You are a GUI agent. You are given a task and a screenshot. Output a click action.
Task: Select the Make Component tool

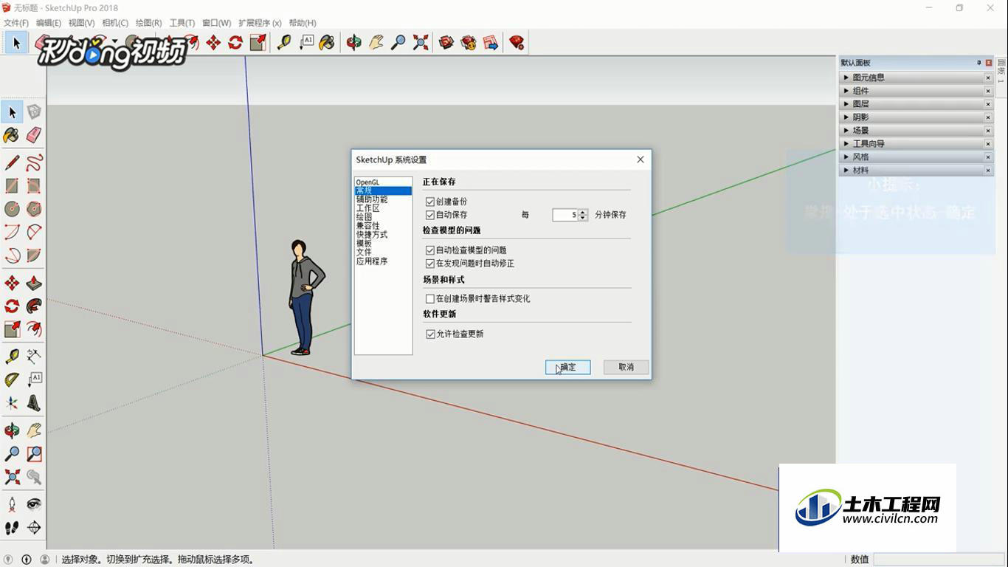coord(34,112)
